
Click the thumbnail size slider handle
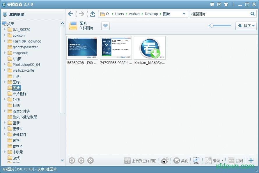click(212, 26)
